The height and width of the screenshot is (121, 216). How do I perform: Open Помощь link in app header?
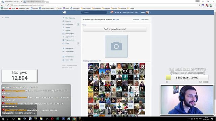[x=136, y=19]
